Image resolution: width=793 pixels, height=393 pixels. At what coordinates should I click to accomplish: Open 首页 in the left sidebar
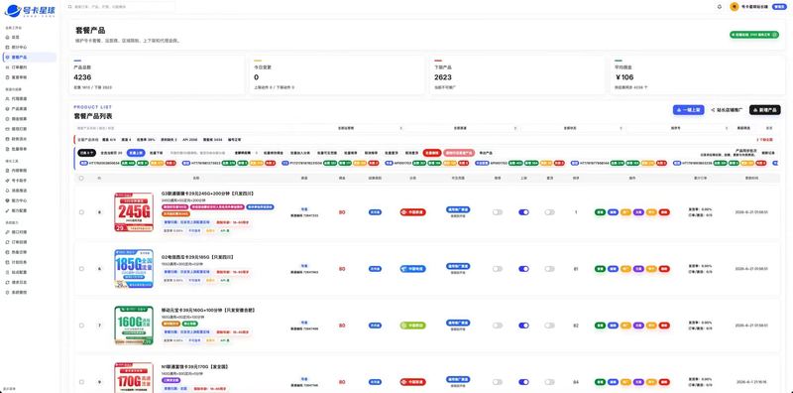tap(15, 37)
